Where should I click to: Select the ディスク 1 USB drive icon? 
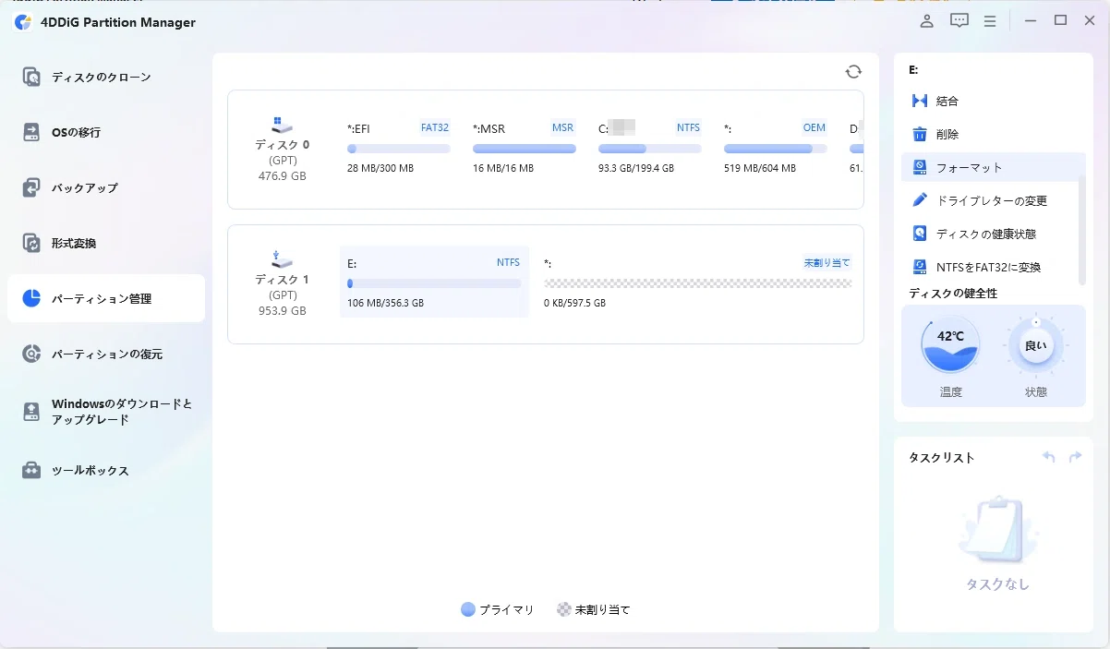click(282, 258)
